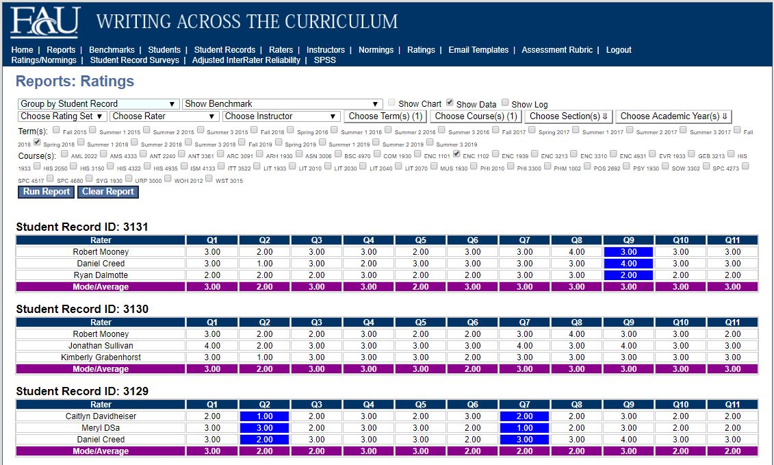Expand the Choose Academic Year(s) button

(674, 116)
